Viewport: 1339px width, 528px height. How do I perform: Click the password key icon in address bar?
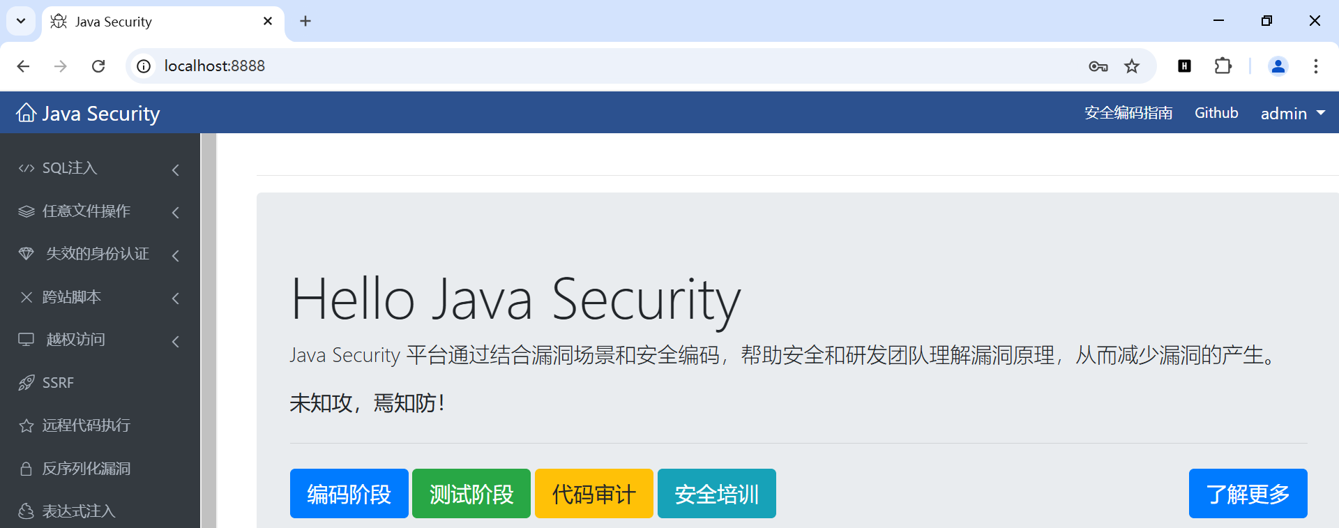pyautogui.click(x=1098, y=66)
